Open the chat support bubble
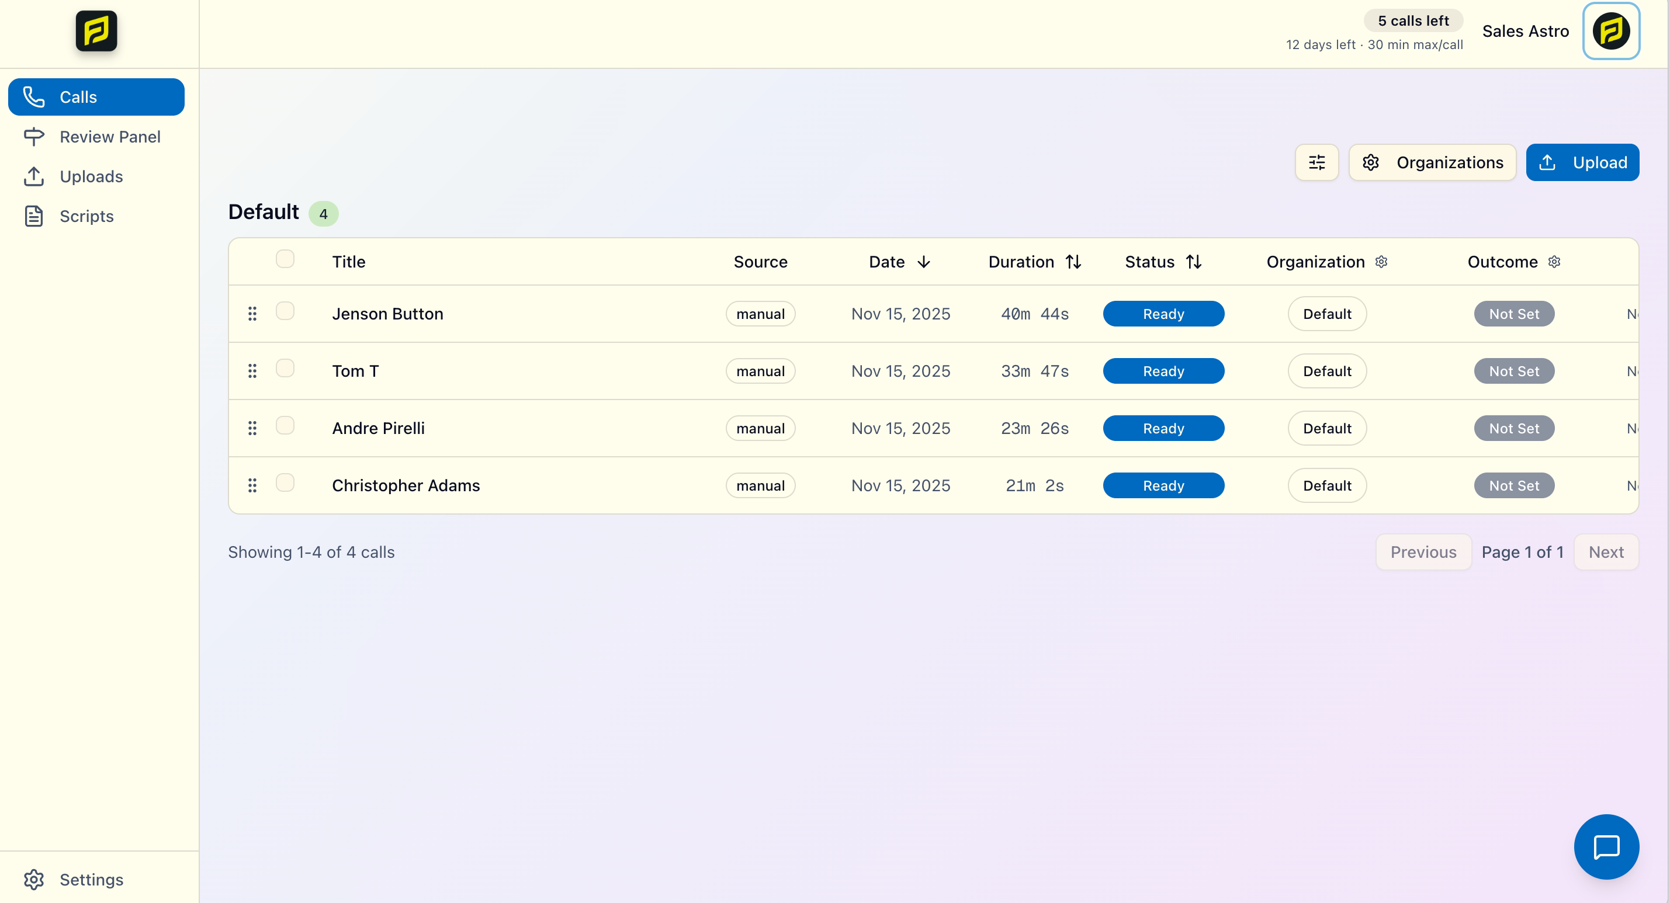This screenshot has width=1670, height=903. click(x=1606, y=846)
